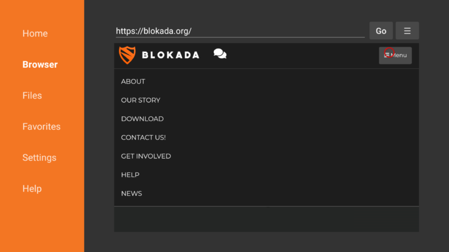Open the GET INVOLVED link
Viewport: 449px width, 252px height.
[146, 156]
